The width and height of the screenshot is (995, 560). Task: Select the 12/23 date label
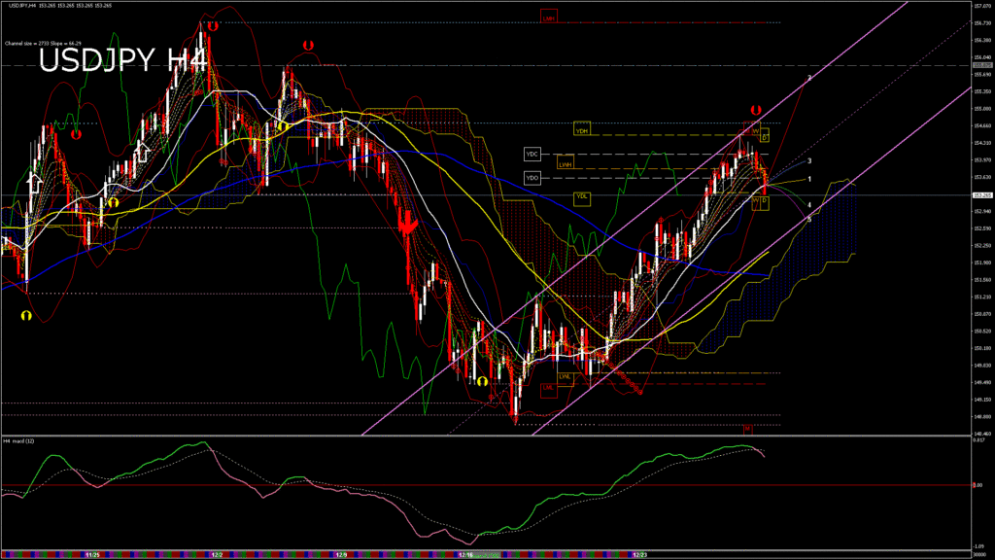point(640,555)
